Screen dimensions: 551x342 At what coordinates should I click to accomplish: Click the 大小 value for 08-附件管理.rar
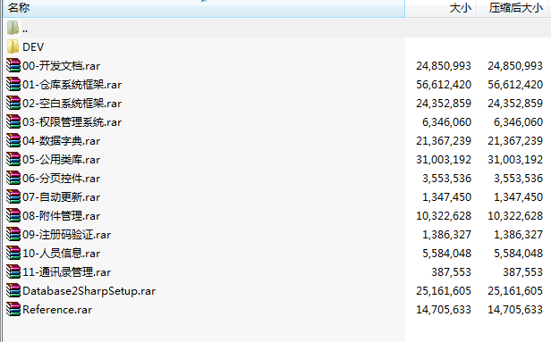[444, 216]
